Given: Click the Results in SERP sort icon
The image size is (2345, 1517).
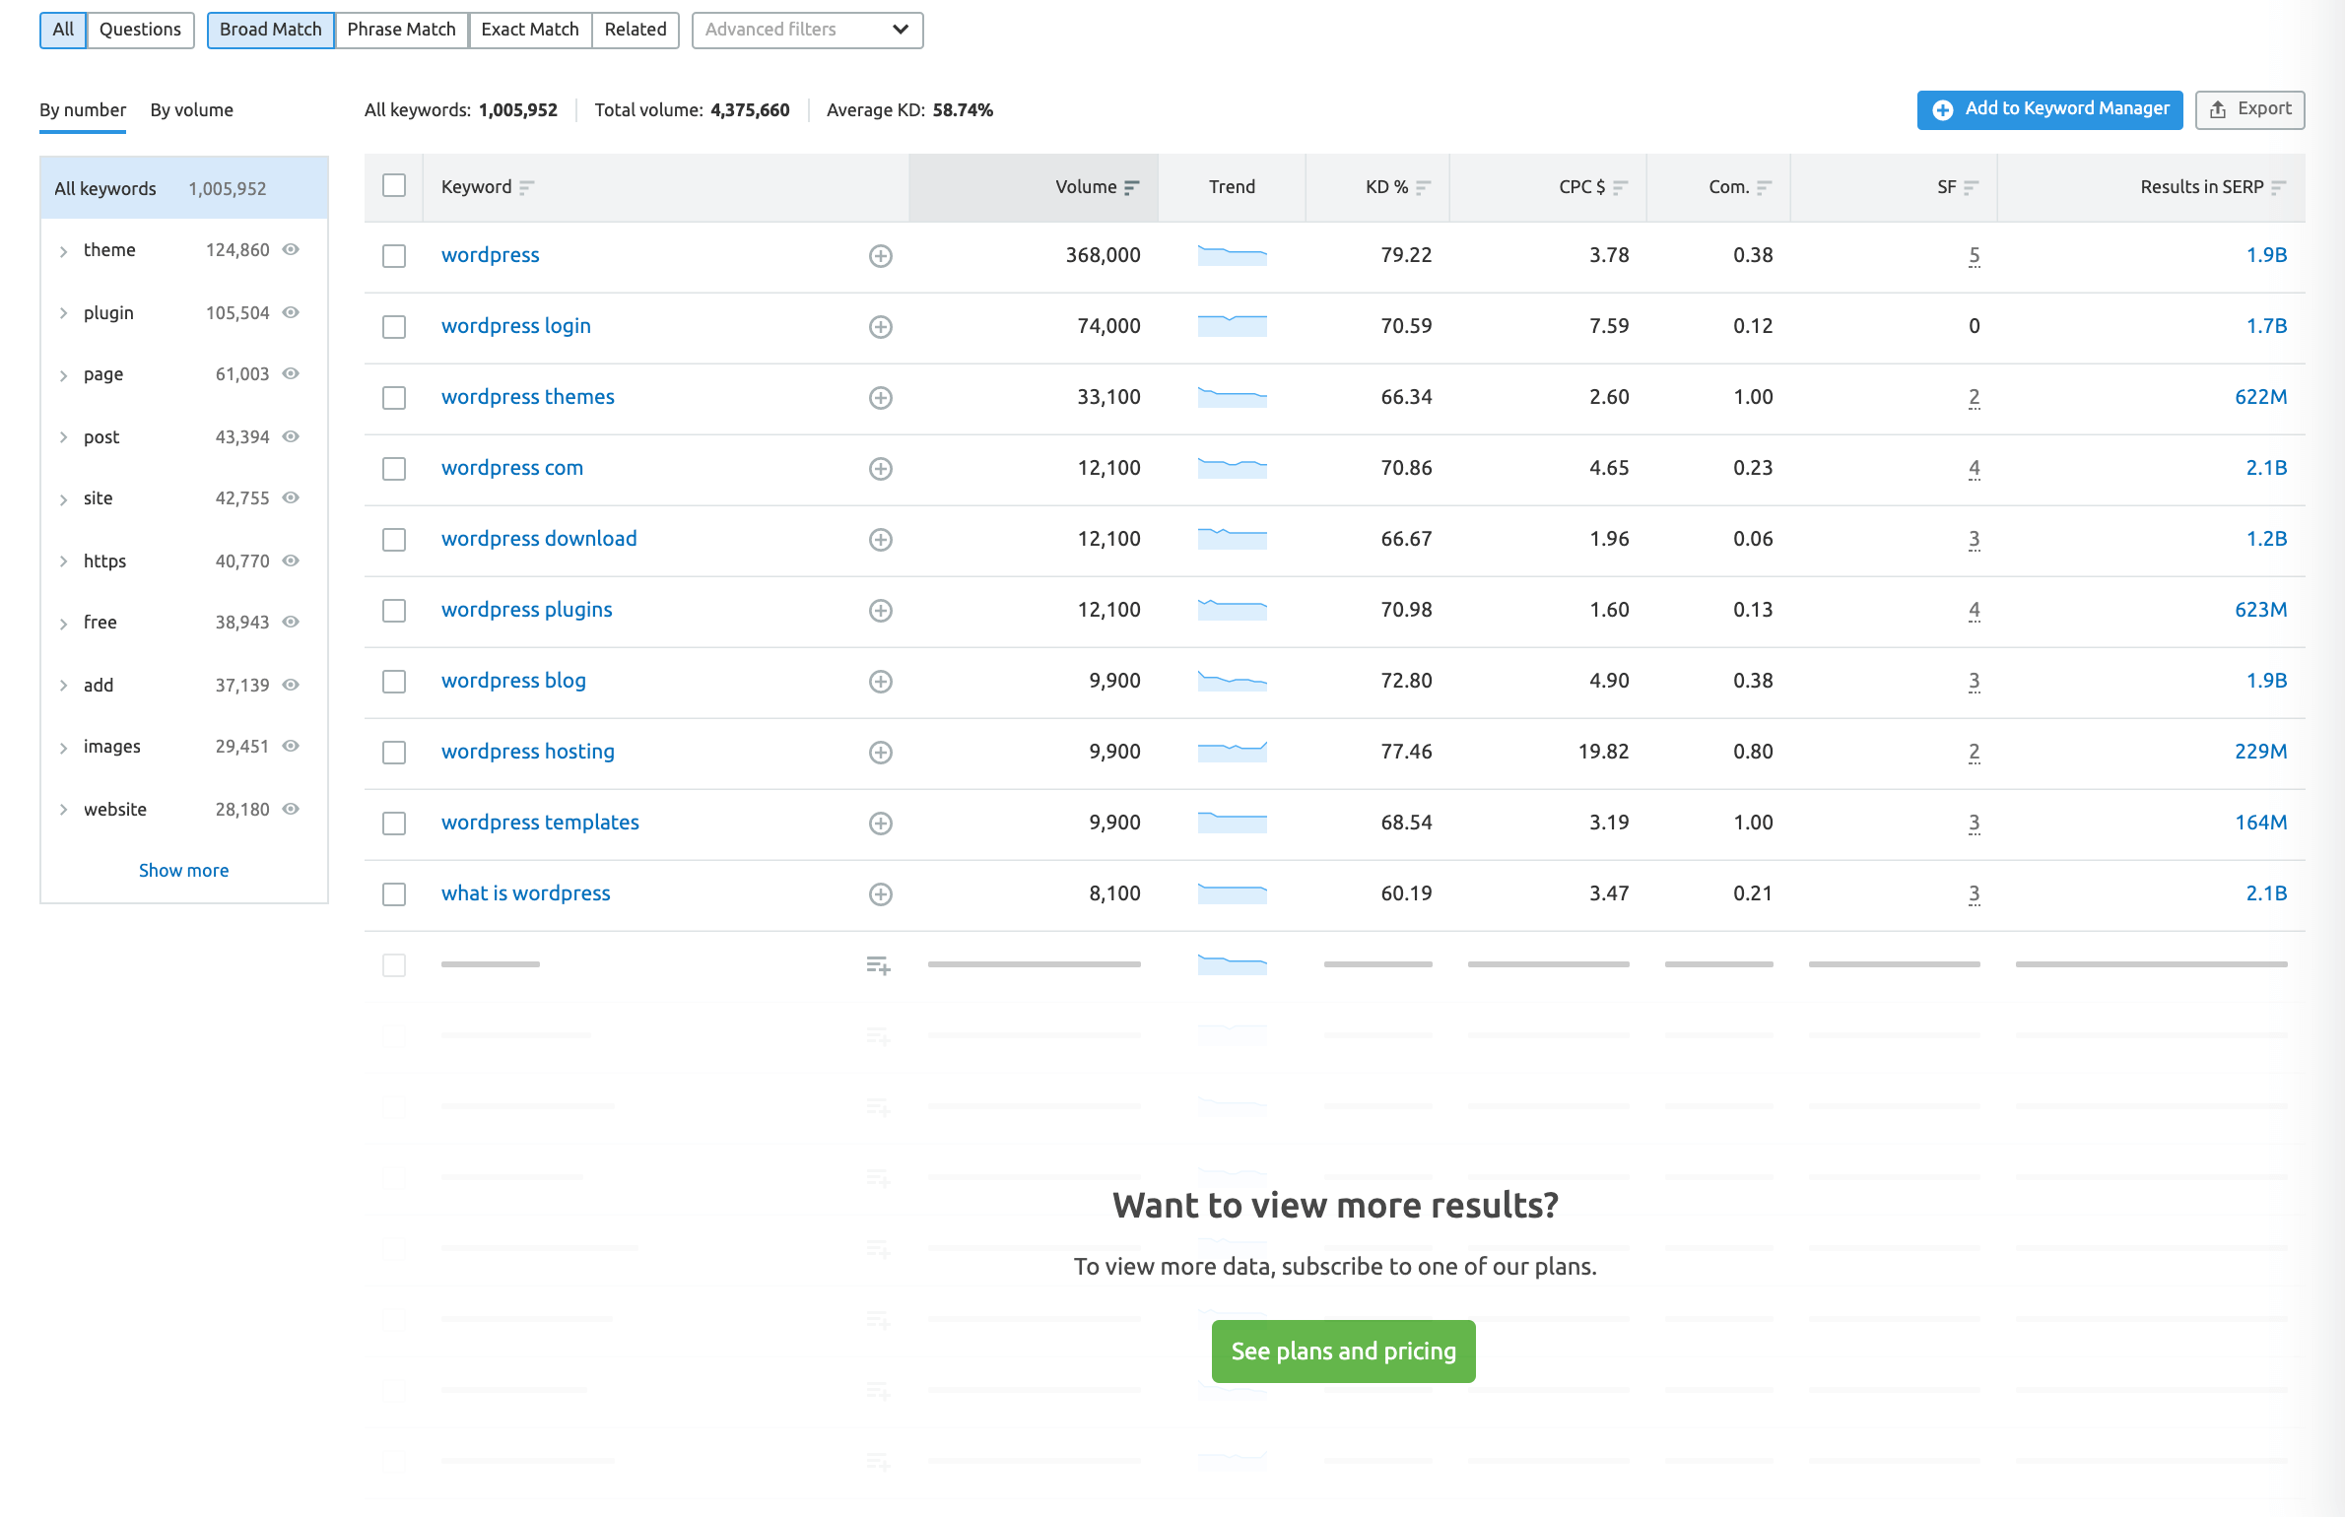Looking at the screenshot, I should click(2278, 186).
